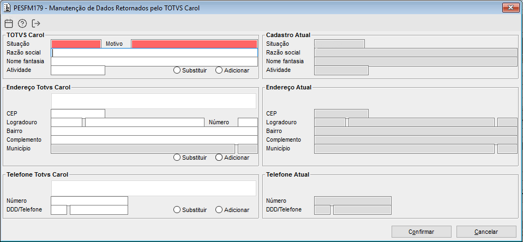Click the large box in Endereço Totvs Carol
This screenshot has width=523, height=242.
[x=154, y=101]
